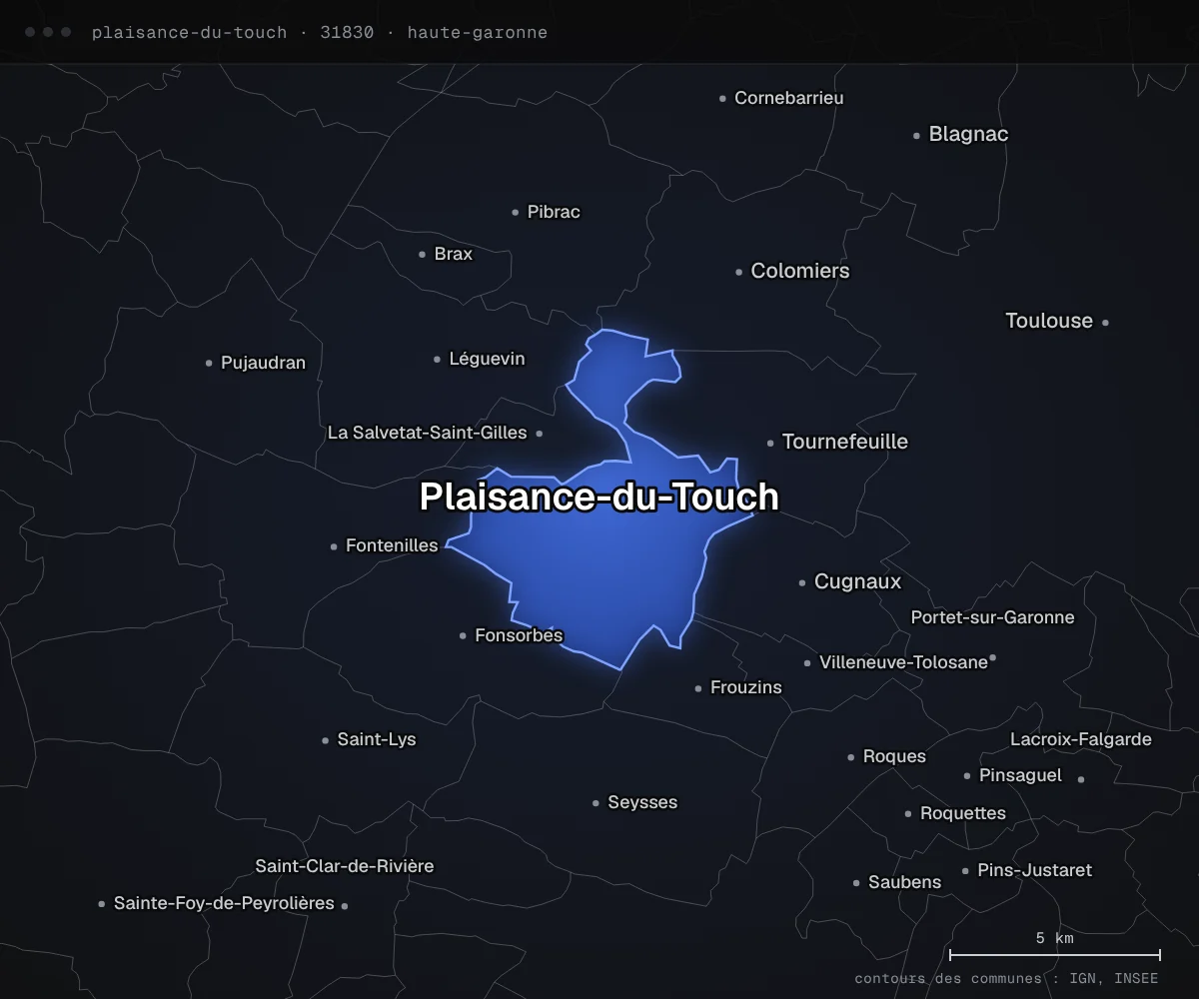Click the Saubens location marker dot

[856, 883]
